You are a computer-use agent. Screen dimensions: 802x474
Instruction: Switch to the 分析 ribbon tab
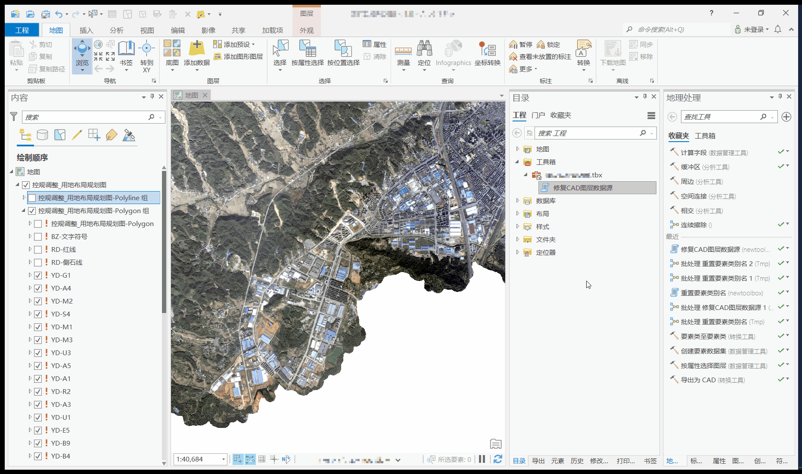[116, 30]
